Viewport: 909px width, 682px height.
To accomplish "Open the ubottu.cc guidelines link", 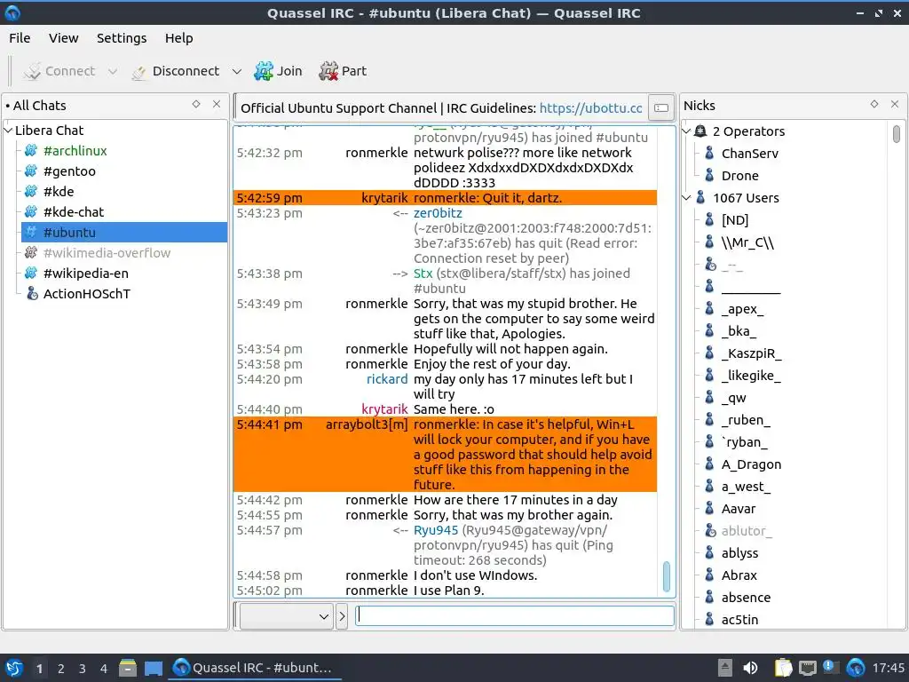I will click(590, 108).
